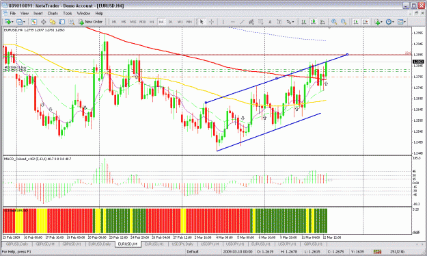
Task: Show the Navigator panel icon
Action: [53, 22]
